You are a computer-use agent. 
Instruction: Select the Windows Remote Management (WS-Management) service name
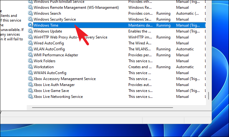click(76, 8)
